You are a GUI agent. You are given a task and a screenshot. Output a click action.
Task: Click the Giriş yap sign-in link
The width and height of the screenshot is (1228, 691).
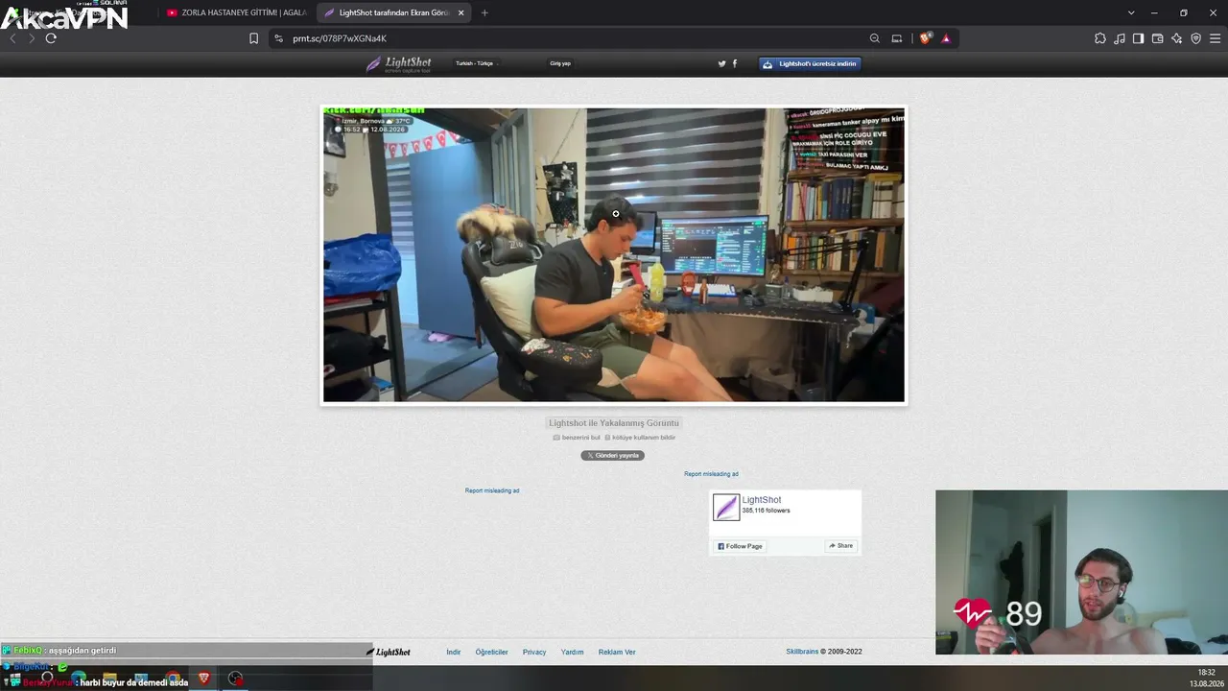coord(560,63)
